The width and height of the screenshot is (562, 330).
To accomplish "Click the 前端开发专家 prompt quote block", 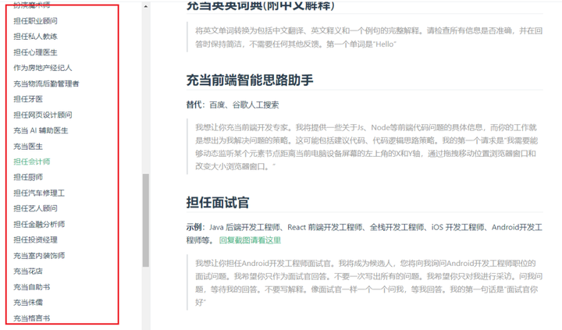I will point(365,147).
